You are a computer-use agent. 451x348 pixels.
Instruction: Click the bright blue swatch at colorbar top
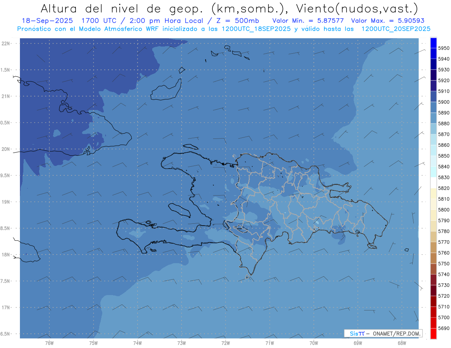[x=433, y=42]
